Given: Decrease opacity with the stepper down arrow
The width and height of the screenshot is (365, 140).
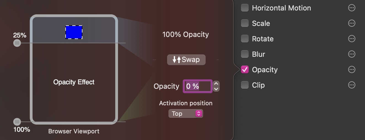Looking at the screenshot, I should [x=216, y=89].
